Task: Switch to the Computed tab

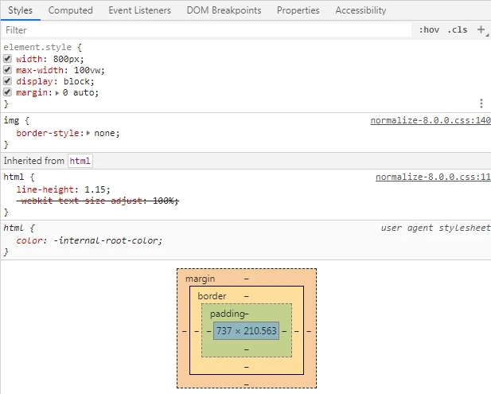Action: [70, 10]
